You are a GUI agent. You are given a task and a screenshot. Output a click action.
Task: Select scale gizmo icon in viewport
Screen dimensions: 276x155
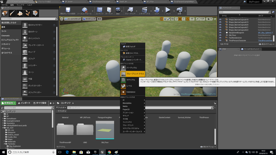click(x=169, y=19)
